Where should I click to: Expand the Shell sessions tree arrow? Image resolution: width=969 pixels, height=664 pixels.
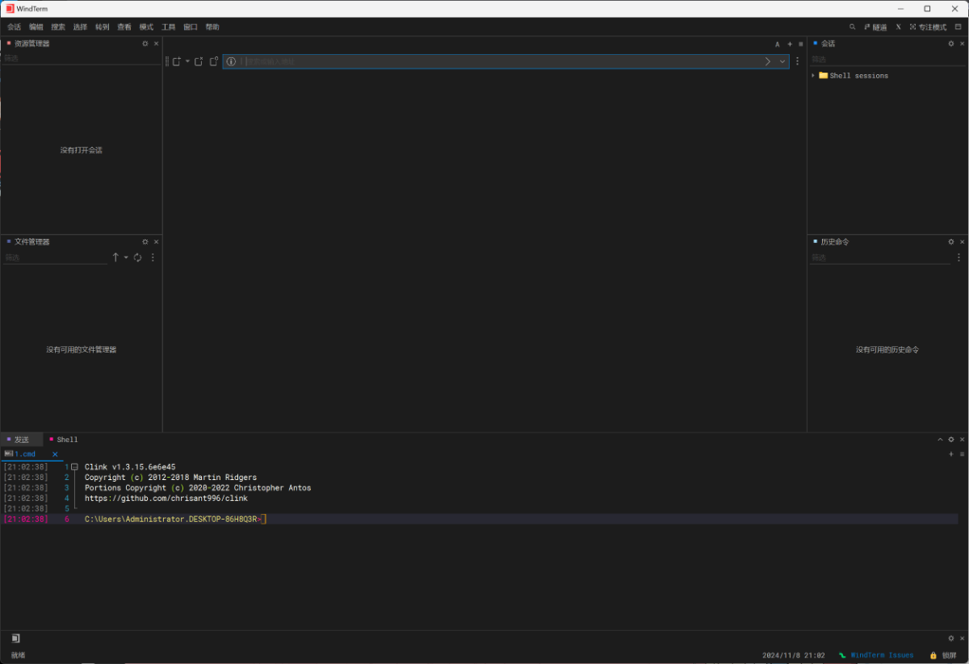tap(813, 76)
